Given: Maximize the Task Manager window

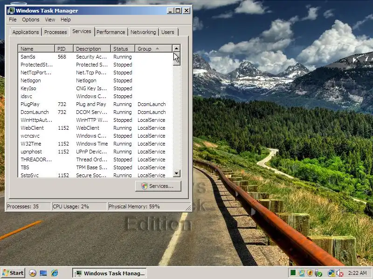Looking at the screenshot, I should (x=178, y=11).
